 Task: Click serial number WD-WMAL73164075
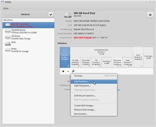pos(84,34)
